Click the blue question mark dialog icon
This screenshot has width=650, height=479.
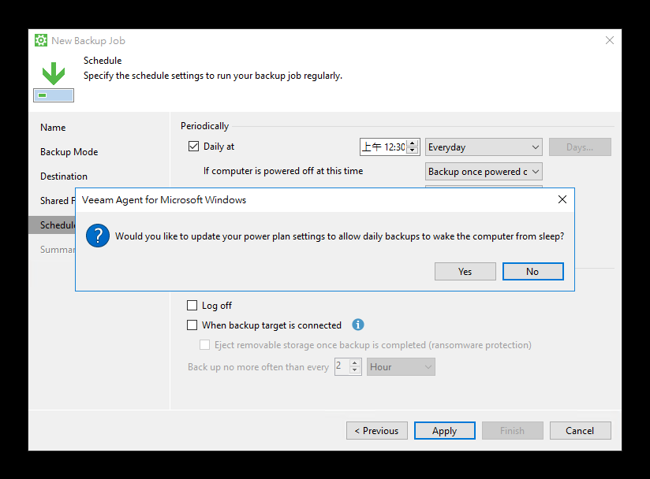coord(98,236)
